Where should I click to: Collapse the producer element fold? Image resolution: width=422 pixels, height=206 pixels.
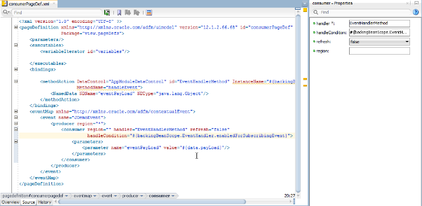tap(16, 123)
